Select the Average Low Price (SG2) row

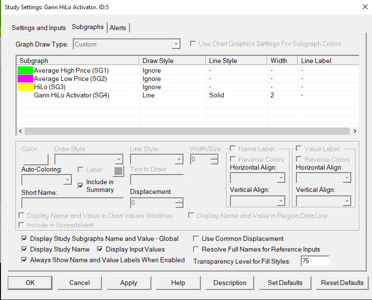[x=187, y=79]
